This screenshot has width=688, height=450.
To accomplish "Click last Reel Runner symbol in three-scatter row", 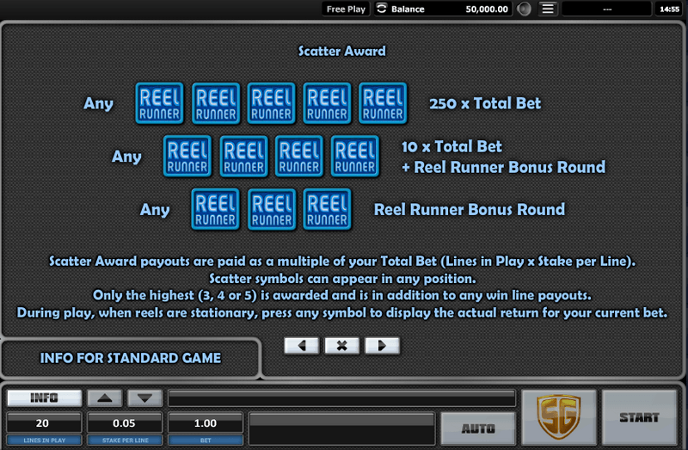I will coord(327,209).
